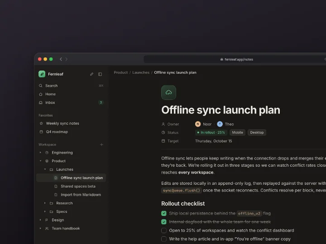Go forward with the browser forward arrow
Image resolution: width=326 pixels, height=244 pixels.
pos(67,59)
